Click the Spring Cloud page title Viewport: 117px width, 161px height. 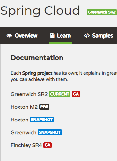(40, 11)
